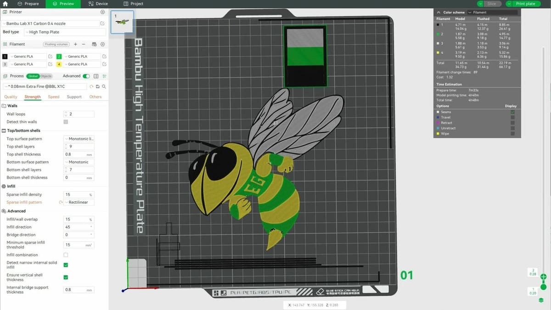
Task: Switch to Project tab
Action: pos(132,4)
